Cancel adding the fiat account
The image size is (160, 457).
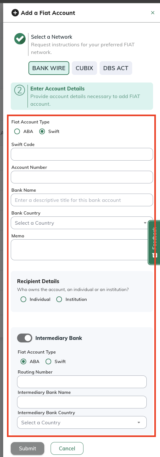point(67,448)
